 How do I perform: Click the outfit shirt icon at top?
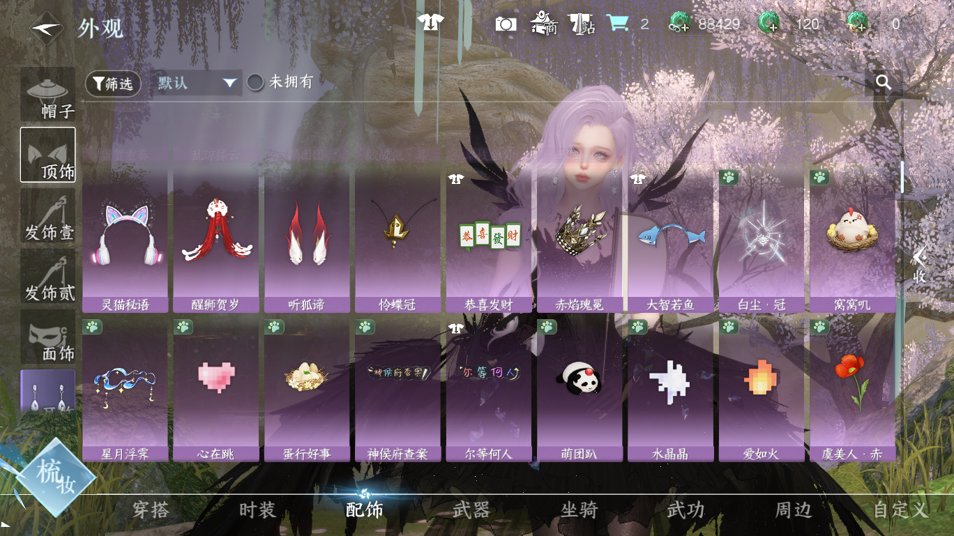click(x=431, y=23)
